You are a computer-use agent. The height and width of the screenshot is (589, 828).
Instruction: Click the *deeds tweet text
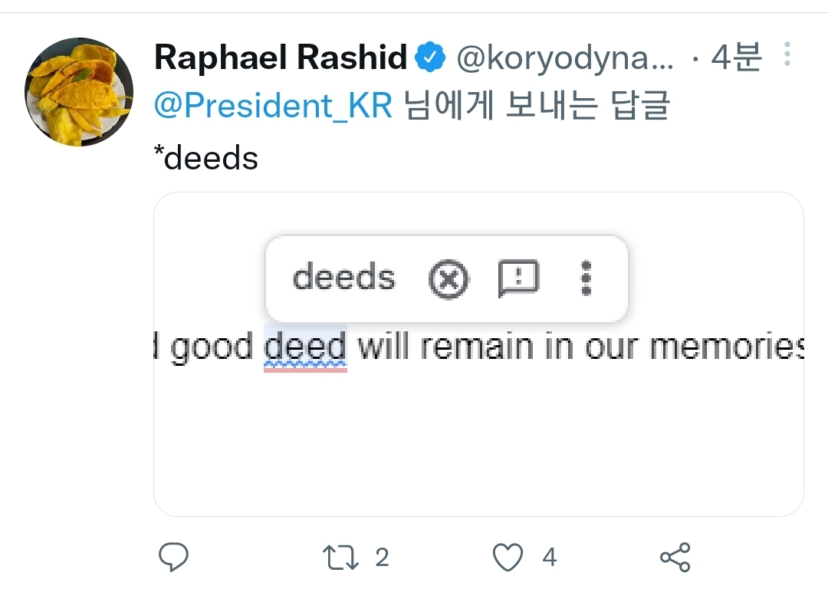coord(206,158)
